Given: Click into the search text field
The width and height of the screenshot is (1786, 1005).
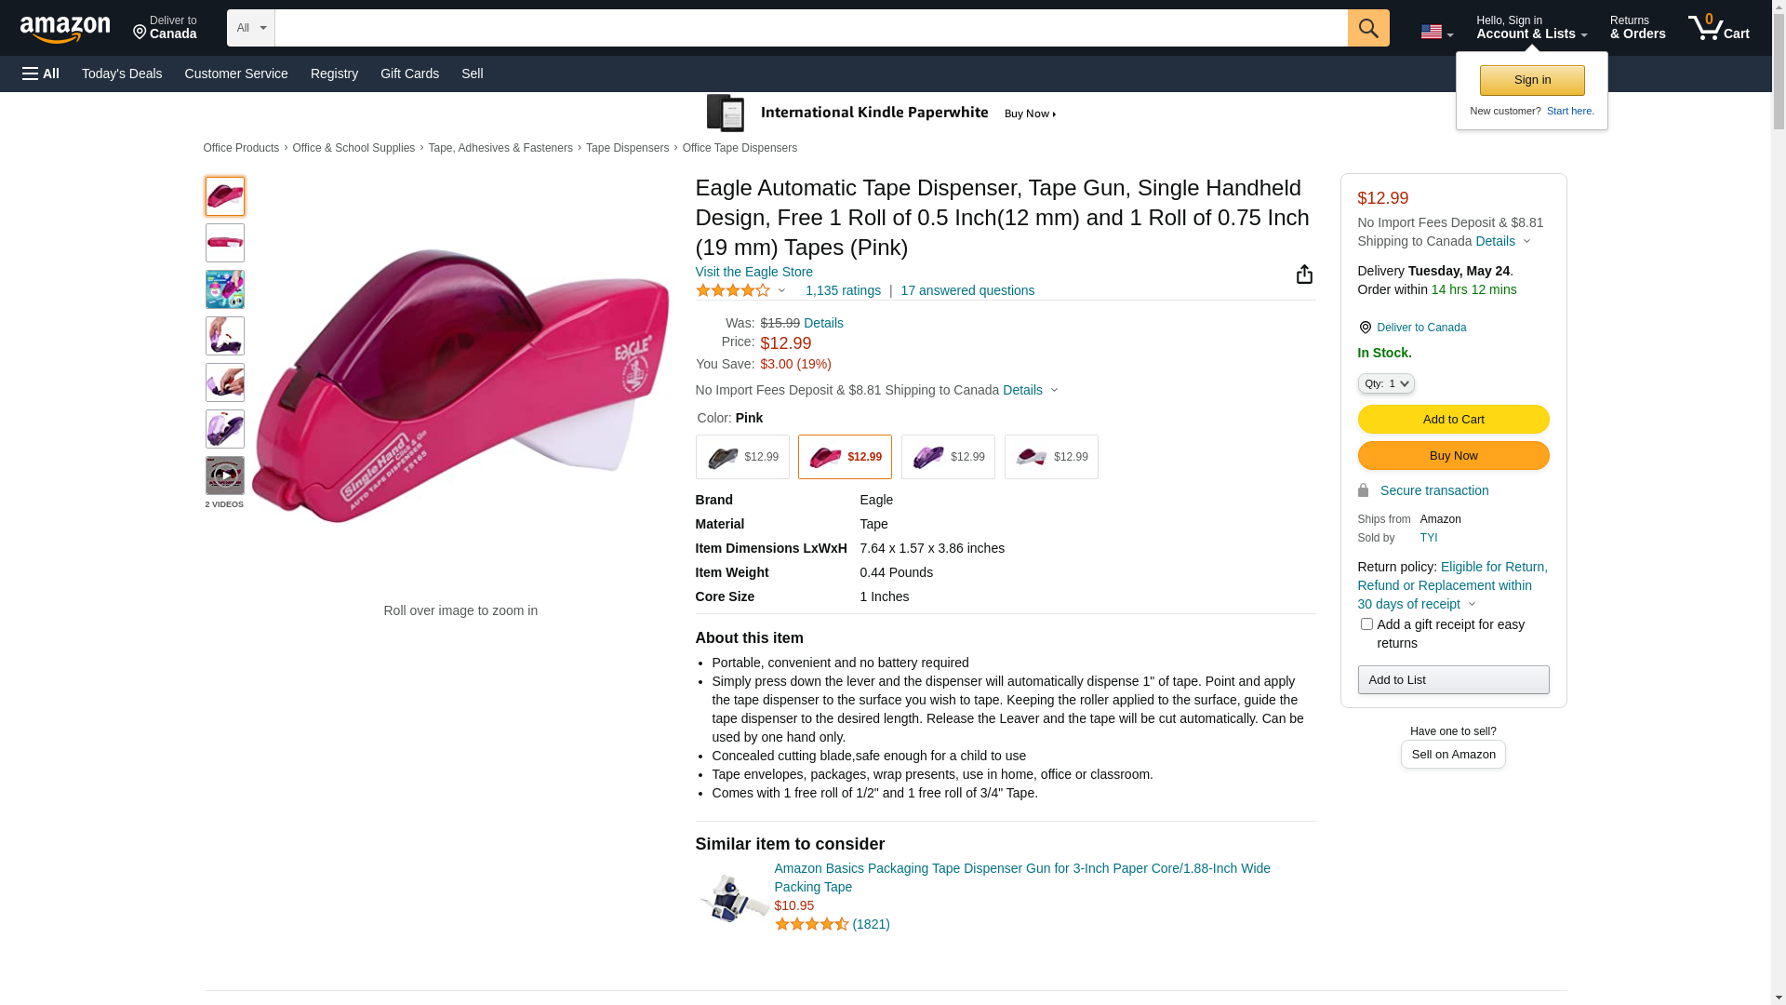Looking at the screenshot, I should [x=811, y=28].
